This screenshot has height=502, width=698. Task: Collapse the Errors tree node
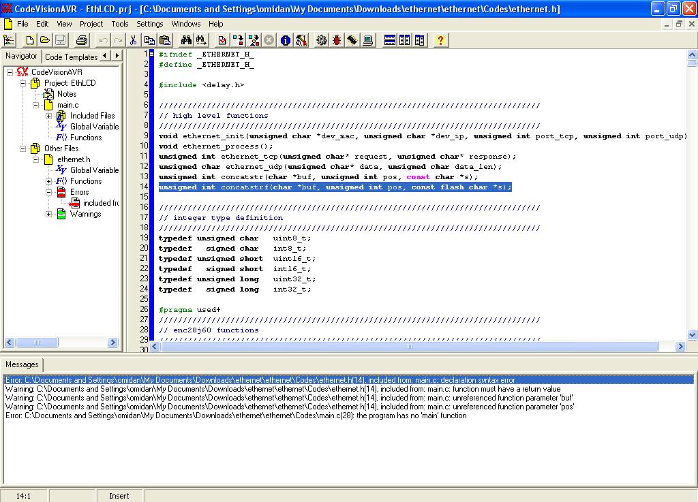[x=48, y=192]
